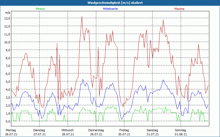Click the 'Donnerstag' day label
Image resolution: width=220 pixels, height=137 pixels.
pos(96,130)
